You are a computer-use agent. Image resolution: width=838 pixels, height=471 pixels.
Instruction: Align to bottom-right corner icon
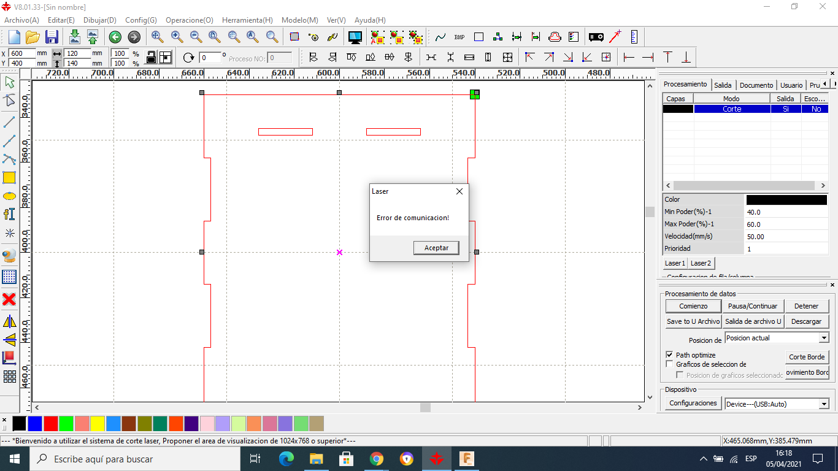568,58
